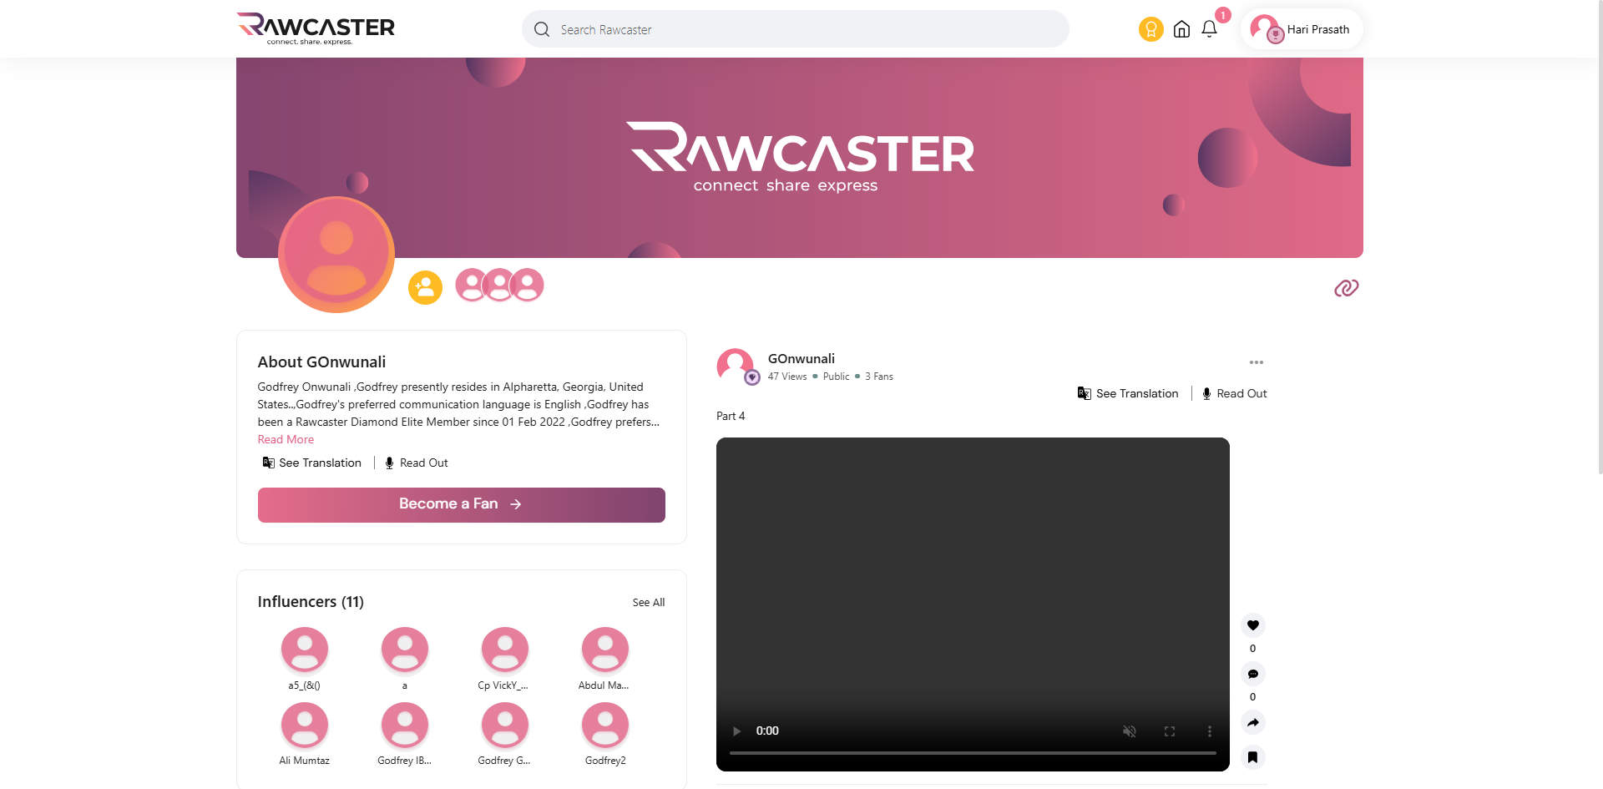The width and height of the screenshot is (1603, 789).
Task: Click See Translation in About section
Action: [x=312, y=463]
